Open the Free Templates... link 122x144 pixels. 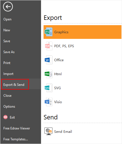tap(16, 139)
